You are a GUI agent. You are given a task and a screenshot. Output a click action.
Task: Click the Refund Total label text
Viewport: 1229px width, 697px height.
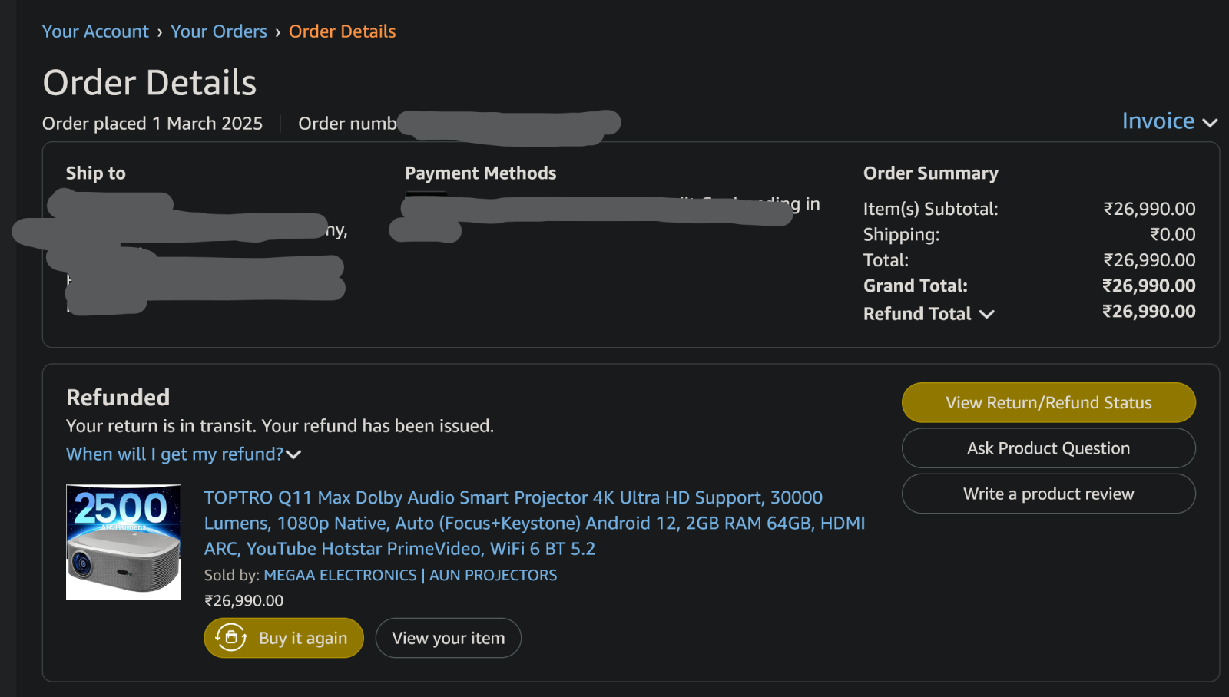(x=917, y=314)
